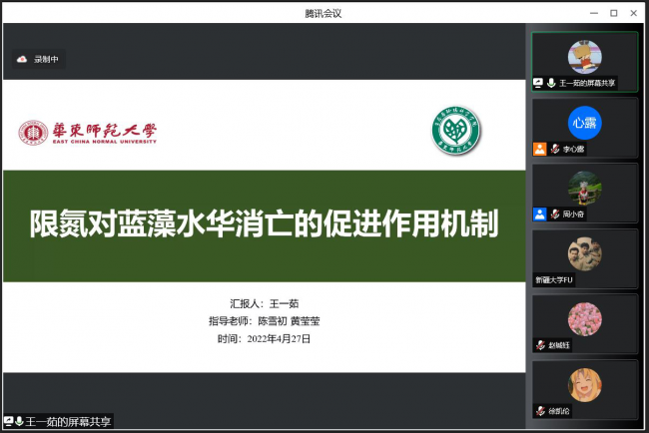This screenshot has width=649, height=433.
Task: Click the green microphone icon in 王一茹's tile
Action: tap(550, 83)
